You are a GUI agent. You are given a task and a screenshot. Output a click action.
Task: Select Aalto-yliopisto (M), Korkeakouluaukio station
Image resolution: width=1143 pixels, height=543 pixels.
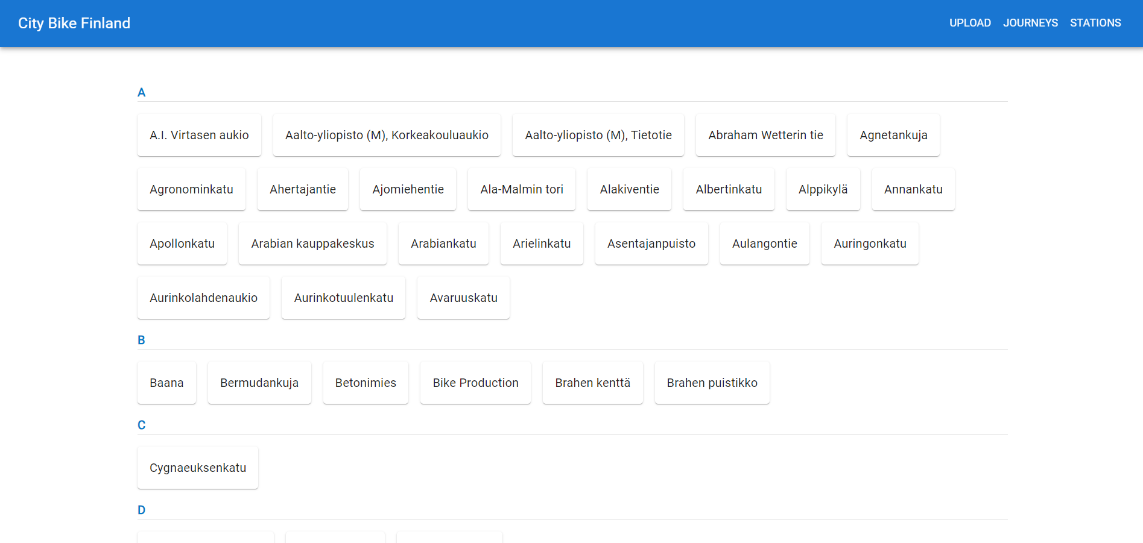pos(387,135)
